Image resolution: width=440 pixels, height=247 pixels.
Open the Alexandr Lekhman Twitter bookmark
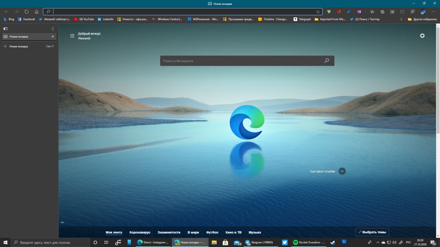54,19
